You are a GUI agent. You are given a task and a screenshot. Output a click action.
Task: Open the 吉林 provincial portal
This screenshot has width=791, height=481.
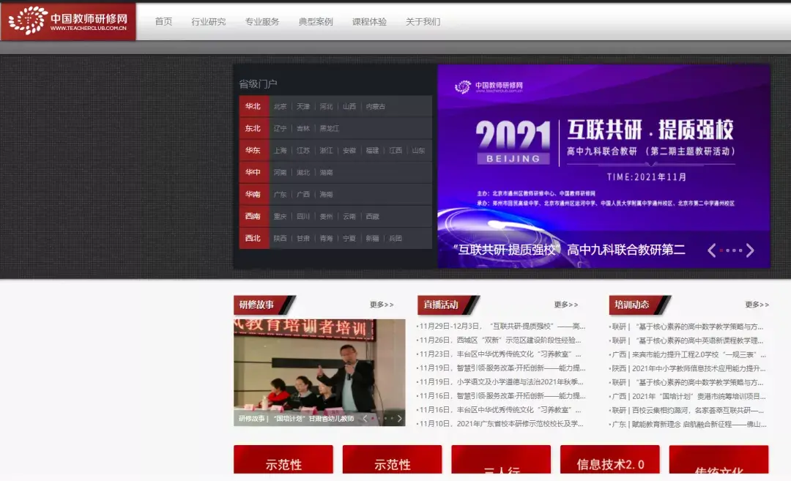[303, 129]
